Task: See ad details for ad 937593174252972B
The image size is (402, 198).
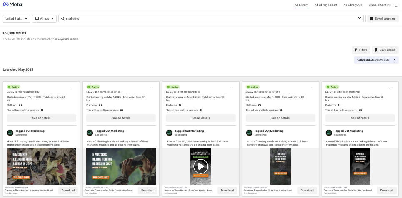Action: tap(360, 118)
